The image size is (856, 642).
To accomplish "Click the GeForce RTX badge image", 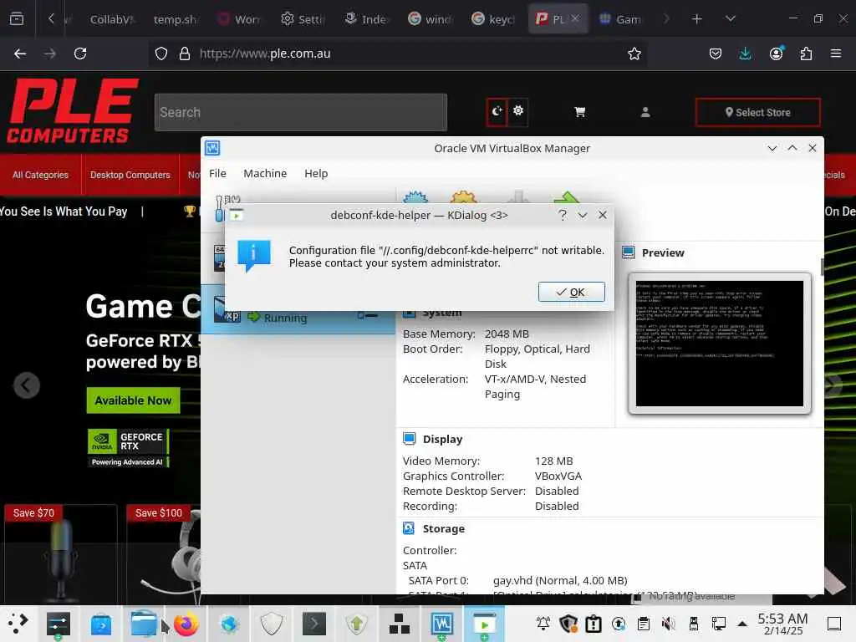I will 128,448.
